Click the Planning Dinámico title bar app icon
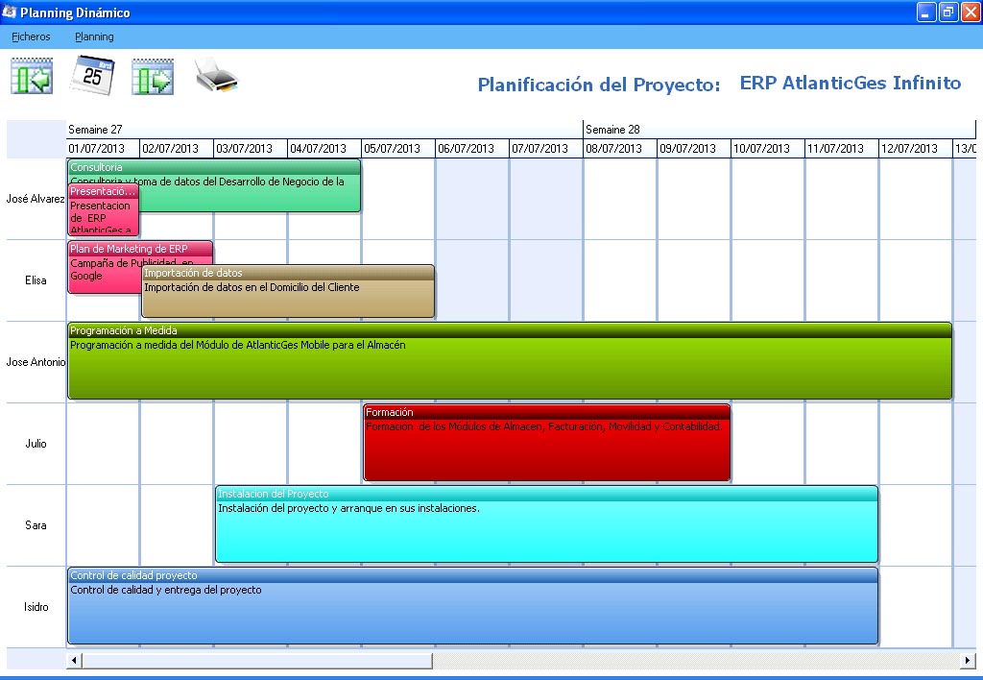The width and height of the screenshot is (983, 680). (10, 12)
